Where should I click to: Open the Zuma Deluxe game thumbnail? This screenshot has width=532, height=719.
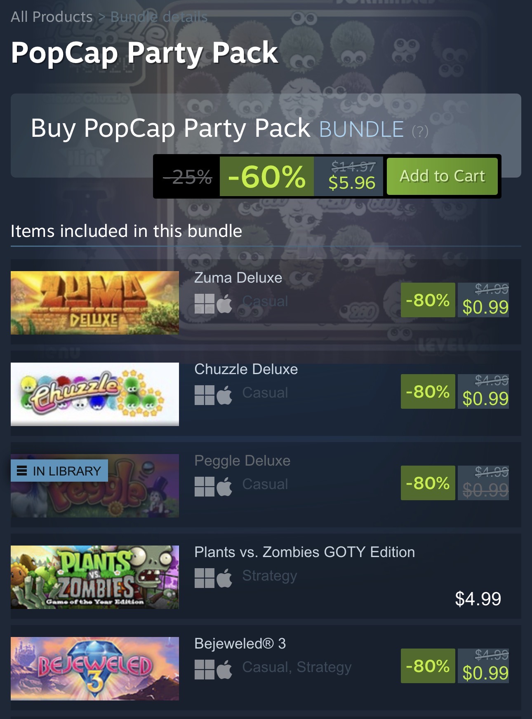[95, 303]
